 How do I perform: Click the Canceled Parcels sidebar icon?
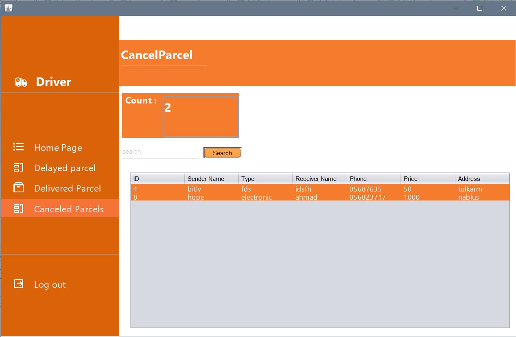(x=18, y=209)
